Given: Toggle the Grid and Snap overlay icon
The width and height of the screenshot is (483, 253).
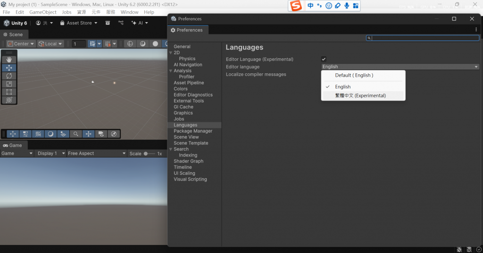Looking at the screenshot, I should (38, 134).
